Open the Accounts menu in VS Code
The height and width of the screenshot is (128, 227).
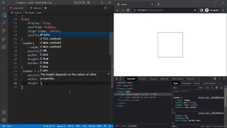(x=4, y=112)
